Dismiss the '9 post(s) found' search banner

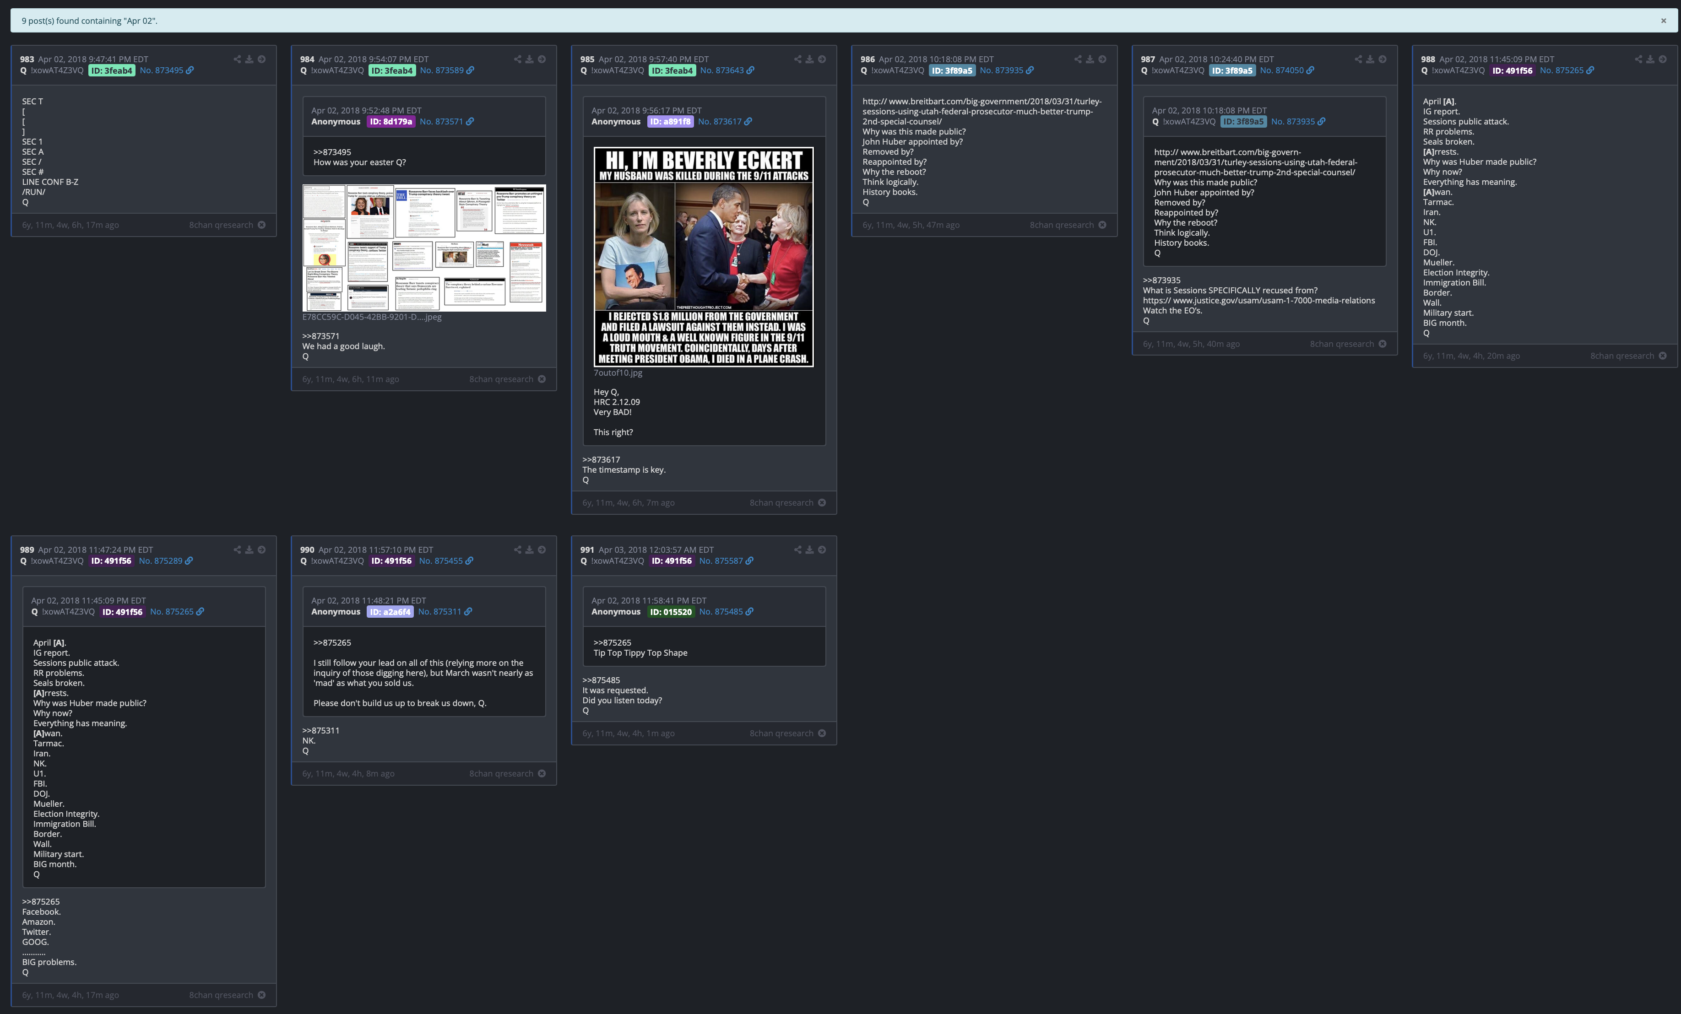[1663, 21]
